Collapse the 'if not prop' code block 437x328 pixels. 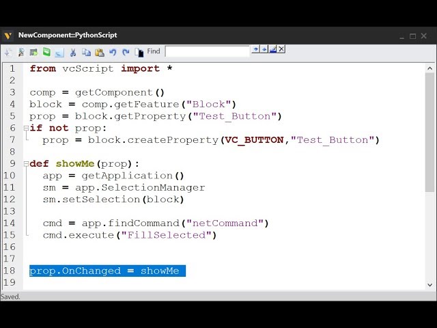26,128
